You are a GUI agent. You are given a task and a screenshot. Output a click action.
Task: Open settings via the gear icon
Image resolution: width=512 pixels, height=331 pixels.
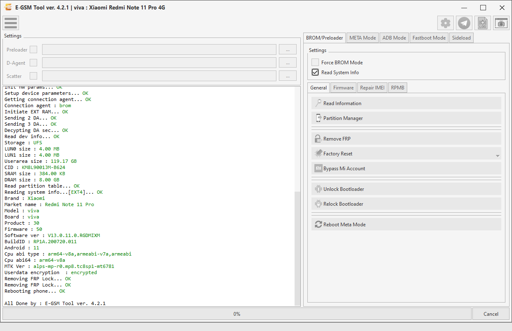446,23
